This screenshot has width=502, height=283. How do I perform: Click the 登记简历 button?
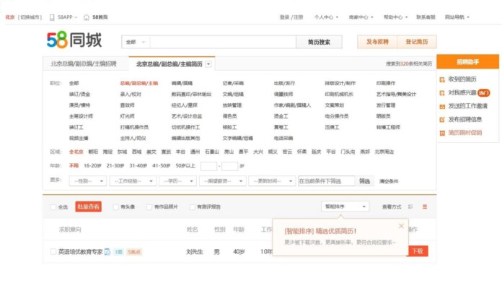[417, 42]
